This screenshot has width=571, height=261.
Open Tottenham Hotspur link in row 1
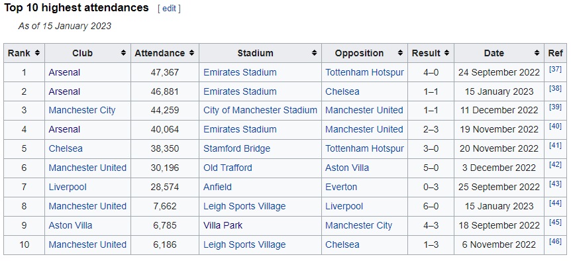tap(364, 72)
